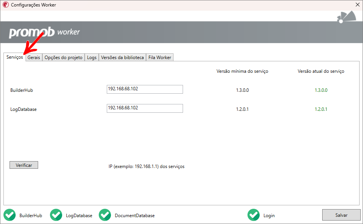The image size is (363, 224).
Task: Click the Verificar button
Action: [x=24, y=165]
